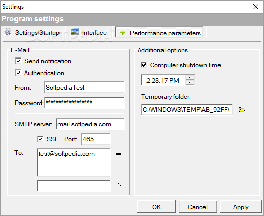
Task: Open the temporary folder browse icon
Action: click(242, 110)
